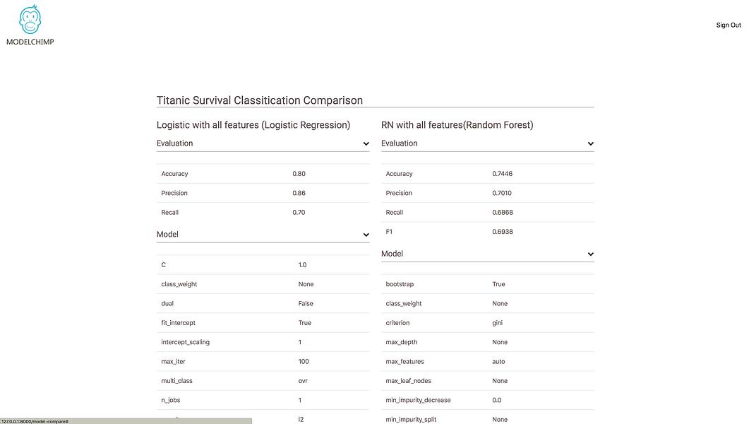Click the ModelChimp monkey logo icon

(x=30, y=20)
